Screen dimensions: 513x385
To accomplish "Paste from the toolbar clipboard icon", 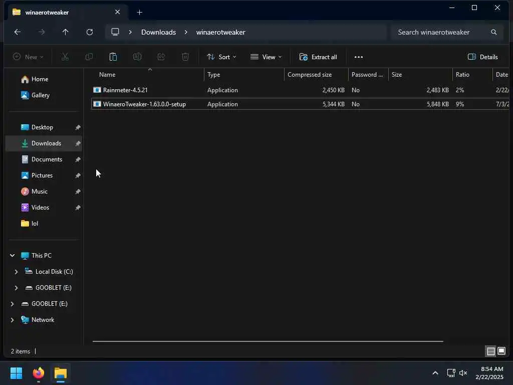I will pos(113,57).
